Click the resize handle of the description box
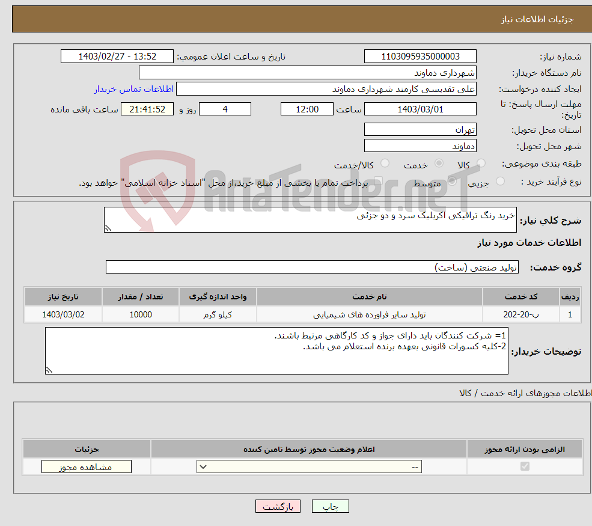Screen dimensions: 592x526 [108, 228]
